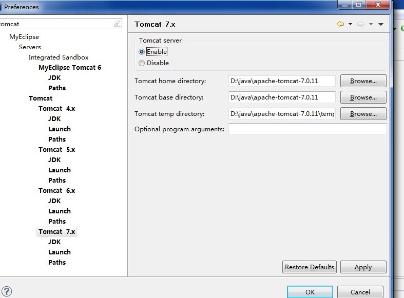Select Servers tree node

click(x=30, y=47)
